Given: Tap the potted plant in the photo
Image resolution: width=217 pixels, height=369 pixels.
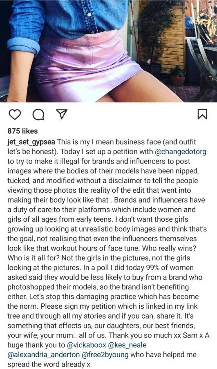Looking at the screenshot, I should tap(178, 77).
